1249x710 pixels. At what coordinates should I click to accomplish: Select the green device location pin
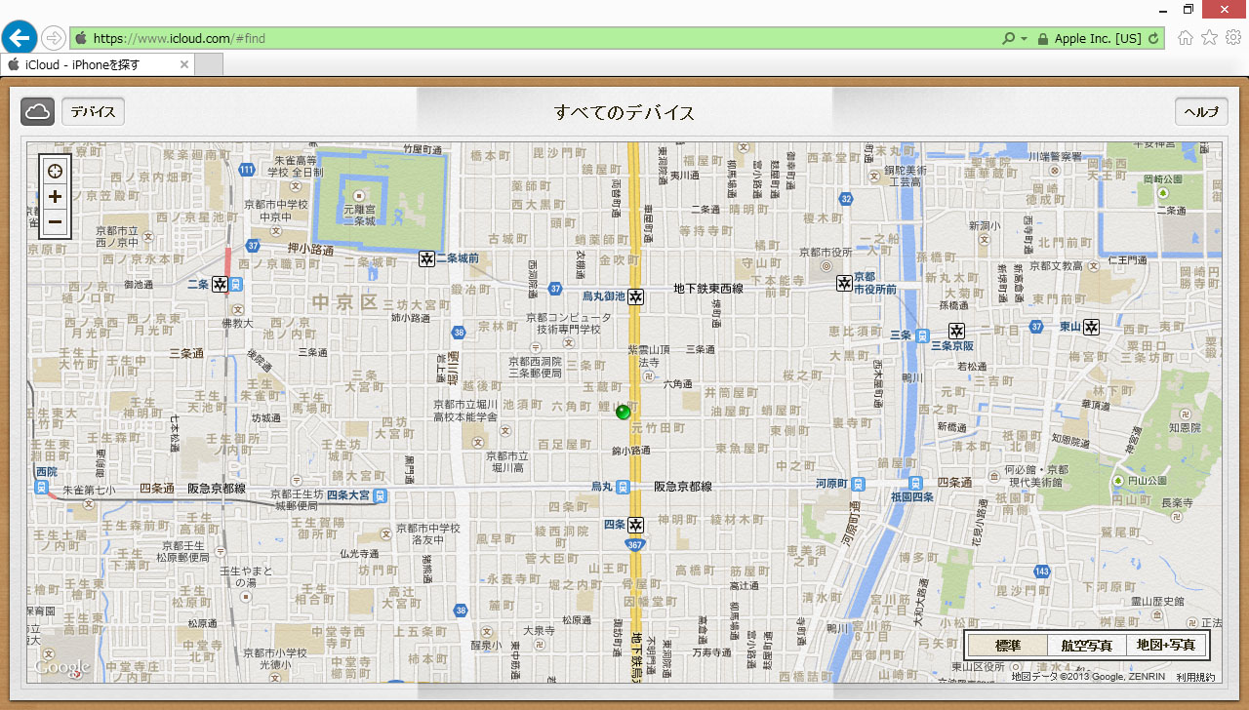624,413
